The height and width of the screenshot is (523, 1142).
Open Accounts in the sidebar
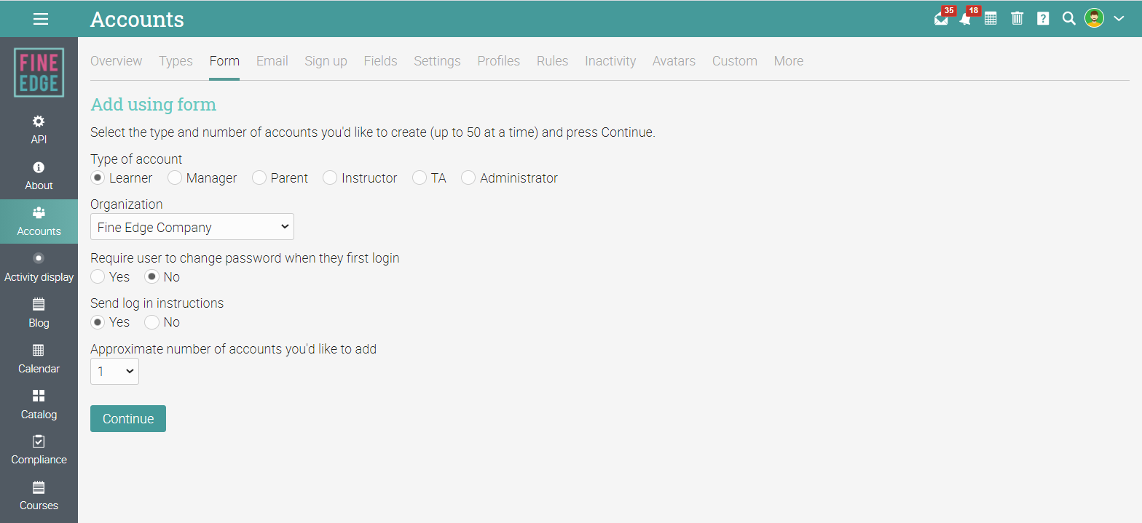[39, 222]
